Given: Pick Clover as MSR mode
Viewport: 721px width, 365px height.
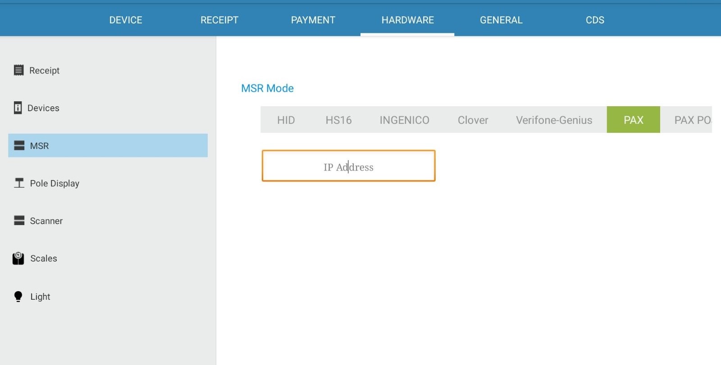Looking at the screenshot, I should (473, 120).
